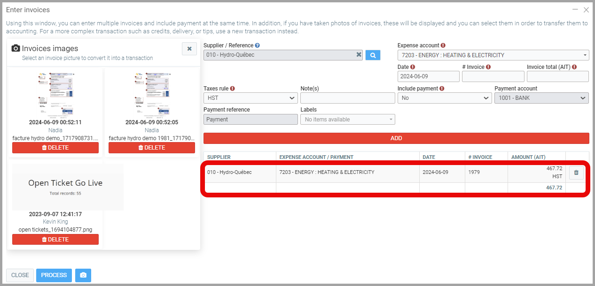Click the PROCESS button
Viewport: 595px width, 286px height.
pos(54,275)
